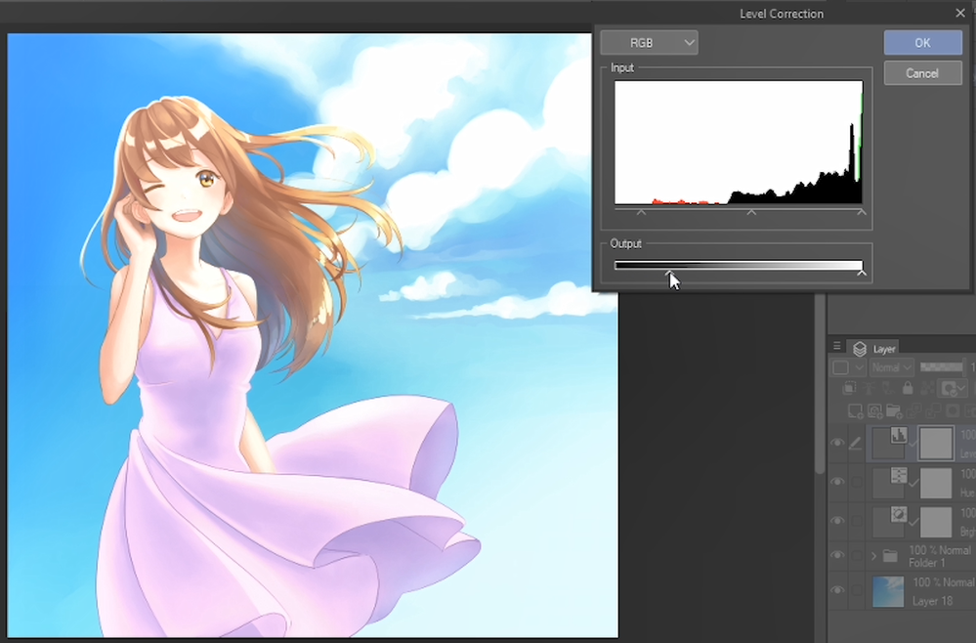Click the vertical scrollbar beside the canvas
This screenshot has width=976, height=643.
[820, 383]
